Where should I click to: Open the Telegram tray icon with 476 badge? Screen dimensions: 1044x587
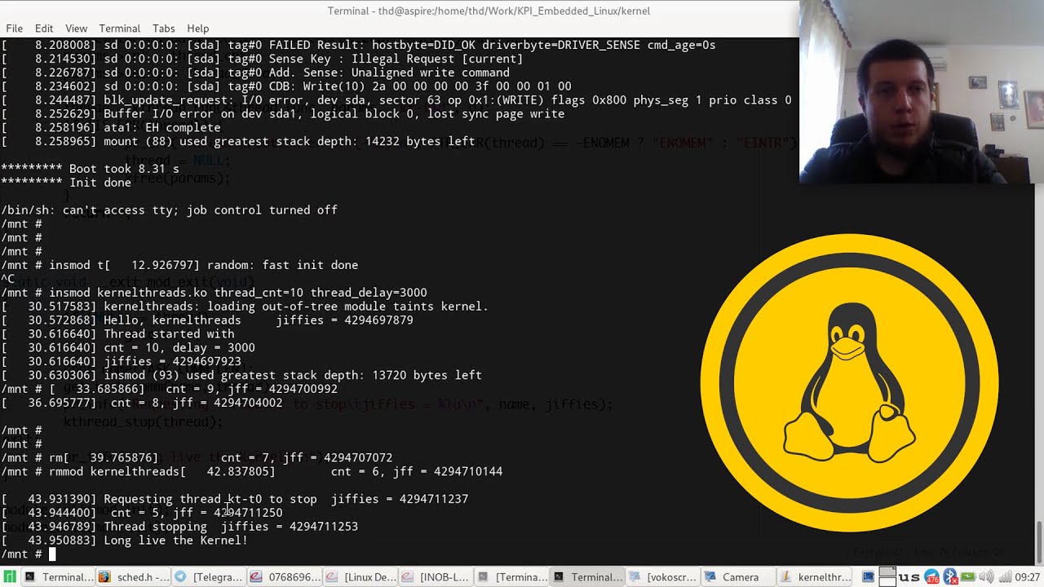point(932,577)
